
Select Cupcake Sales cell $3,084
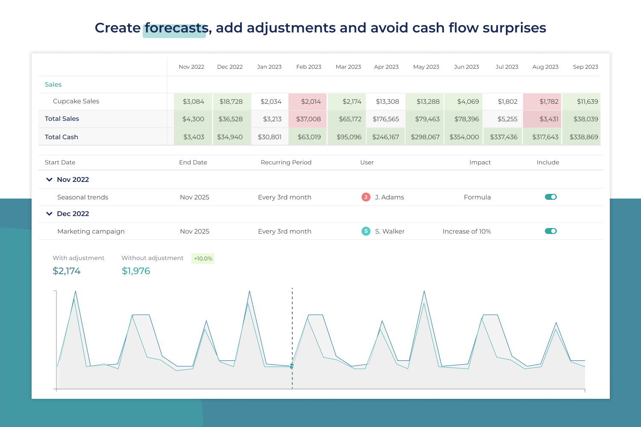193,102
